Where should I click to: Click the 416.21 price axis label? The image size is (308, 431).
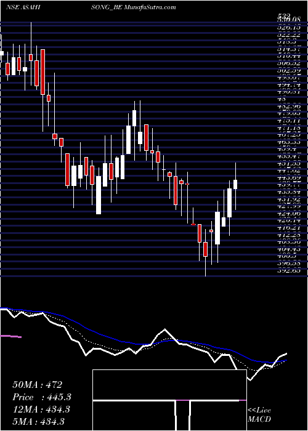pyautogui.click(x=288, y=228)
